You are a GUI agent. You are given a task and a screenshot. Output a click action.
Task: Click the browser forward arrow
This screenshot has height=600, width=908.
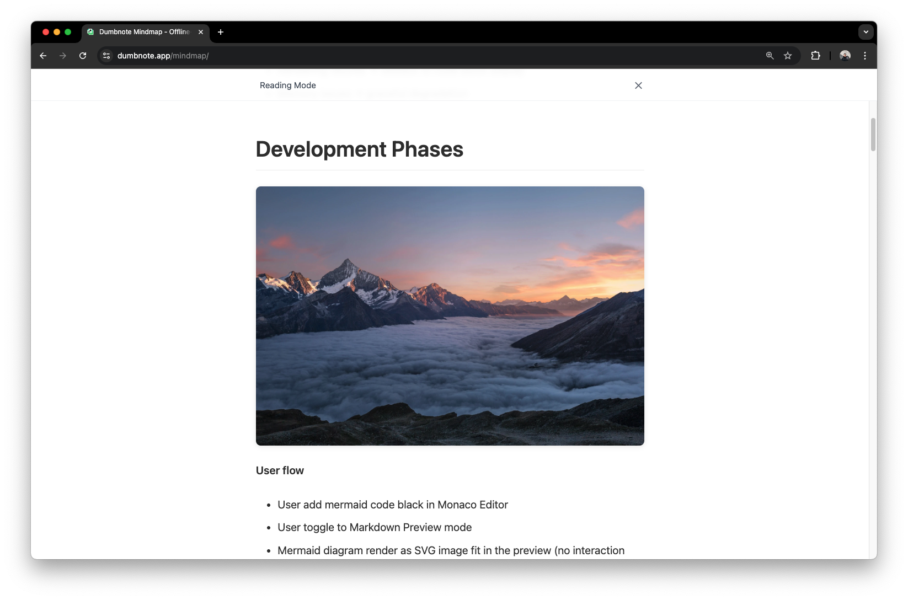coord(63,56)
